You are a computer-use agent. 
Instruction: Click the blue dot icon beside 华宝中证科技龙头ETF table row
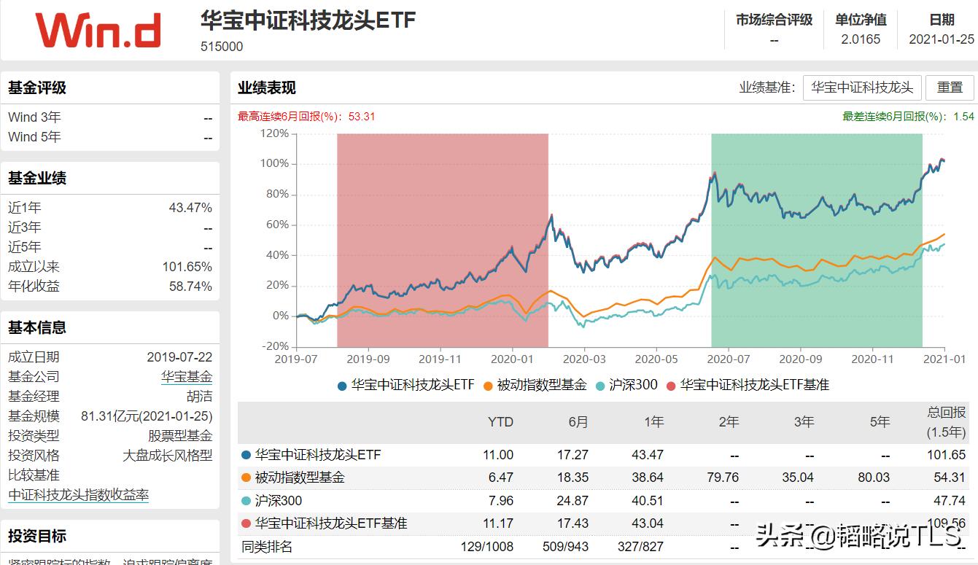click(x=246, y=454)
